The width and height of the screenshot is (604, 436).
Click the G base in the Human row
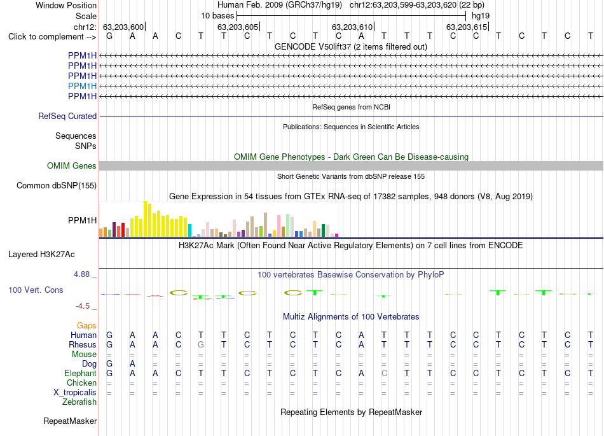tap(109, 335)
